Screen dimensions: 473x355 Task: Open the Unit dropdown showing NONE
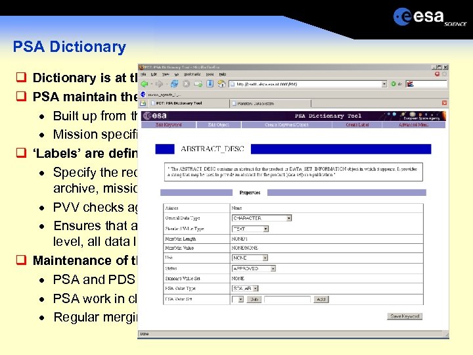coord(250,258)
